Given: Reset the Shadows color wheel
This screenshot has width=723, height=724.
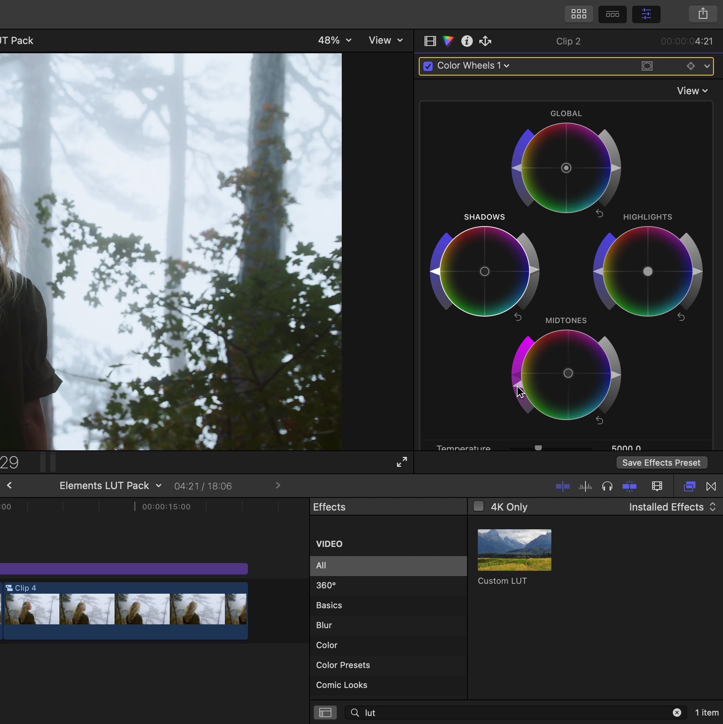Looking at the screenshot, I should click(518, 317).
